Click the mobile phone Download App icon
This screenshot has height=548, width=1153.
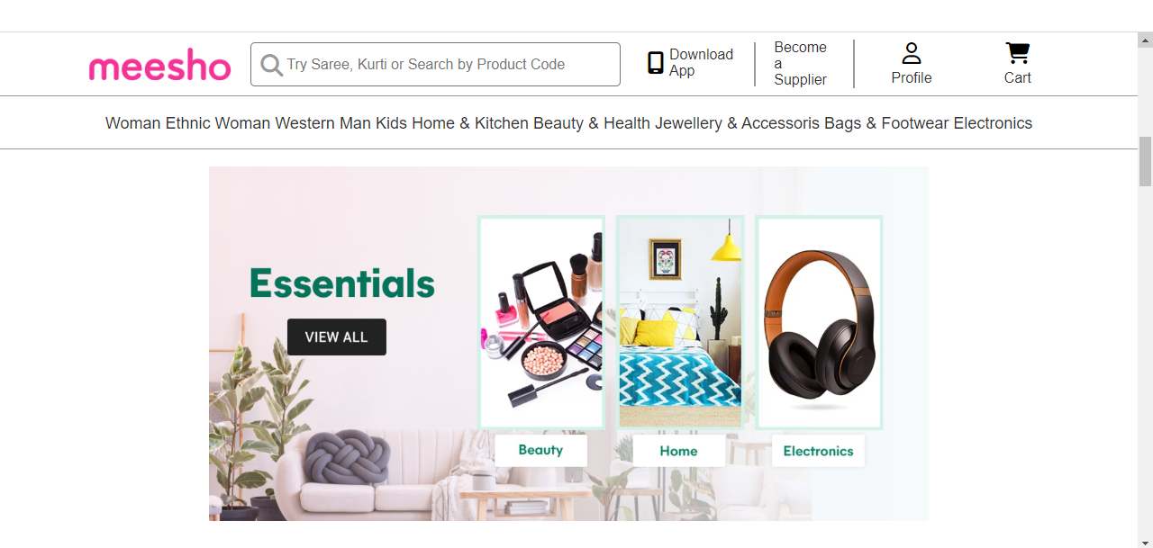coord(656,63)
